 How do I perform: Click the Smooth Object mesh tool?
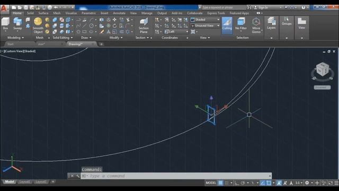[x=38, y=25]
